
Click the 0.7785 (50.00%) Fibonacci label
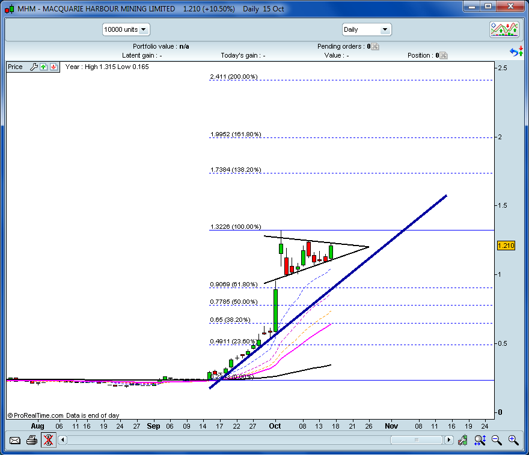(234, 302)
